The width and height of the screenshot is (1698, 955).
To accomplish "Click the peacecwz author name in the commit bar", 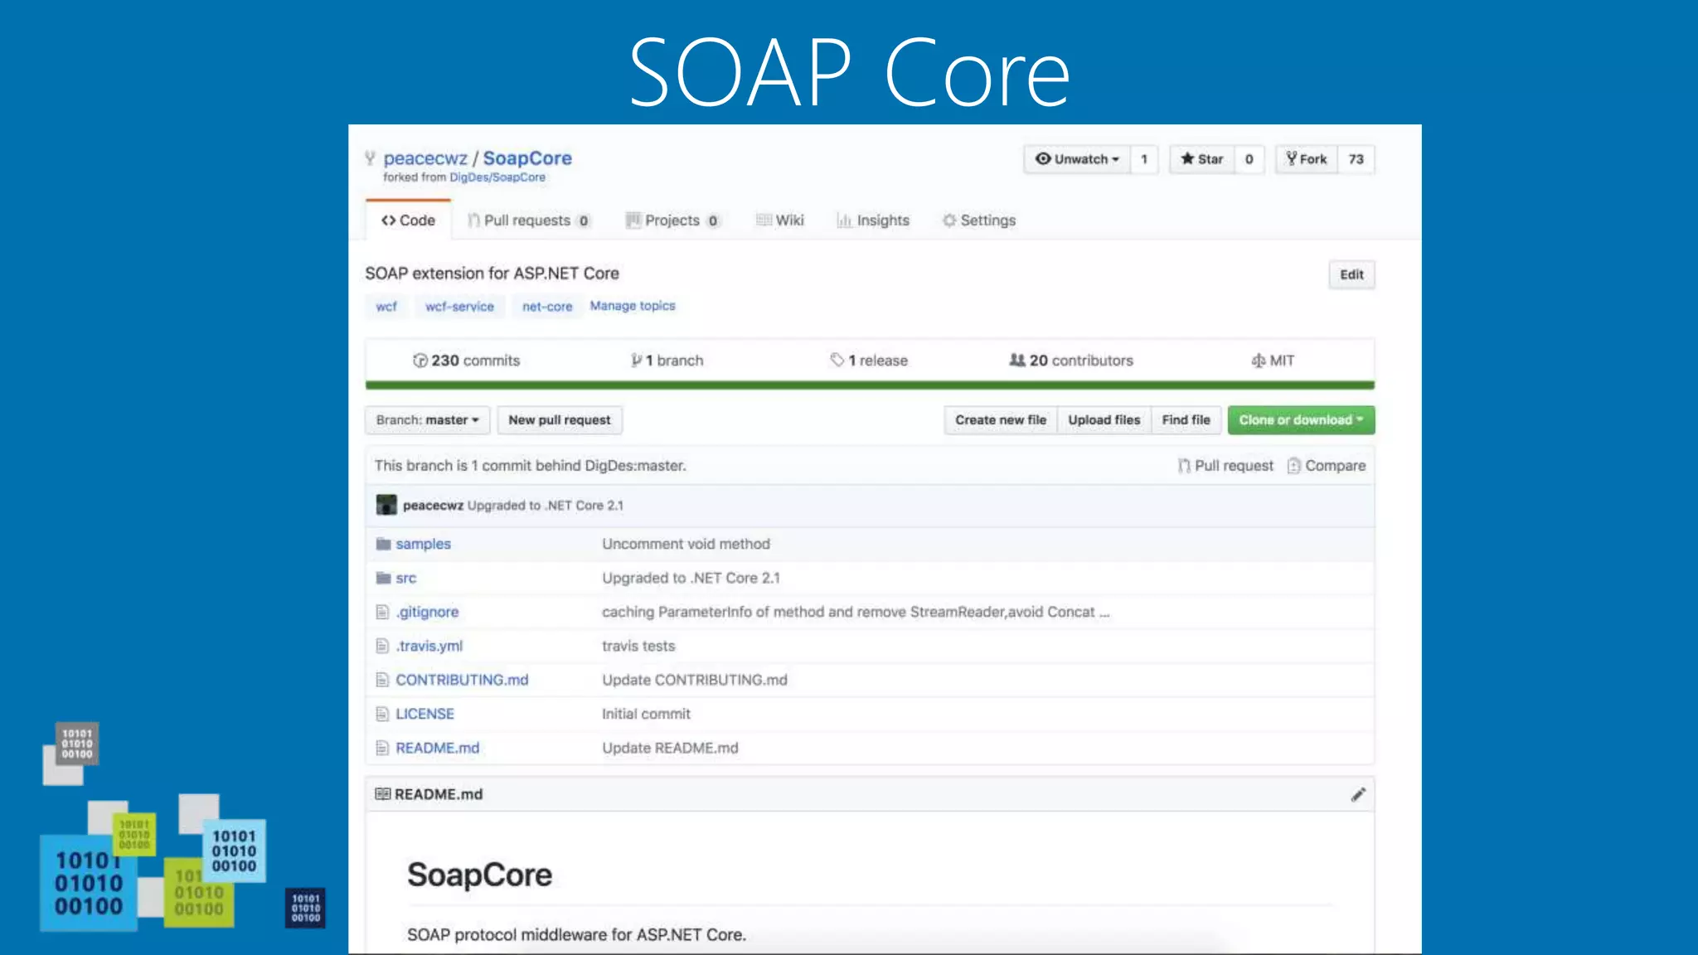I will 433,506.
